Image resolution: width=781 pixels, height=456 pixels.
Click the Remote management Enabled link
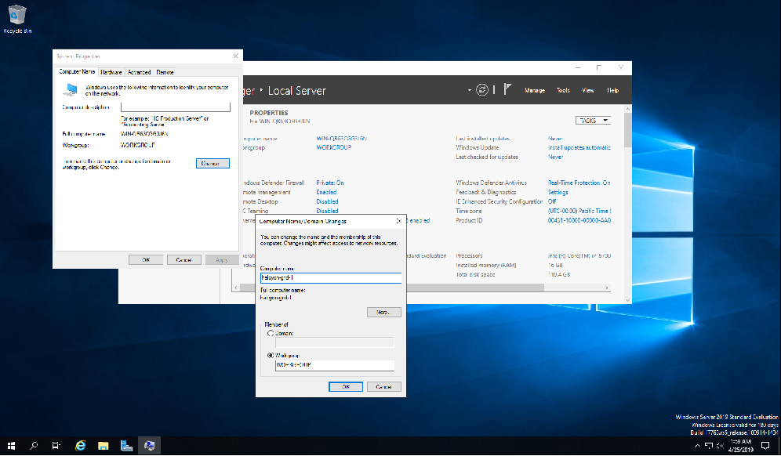[x=326, y=192]
